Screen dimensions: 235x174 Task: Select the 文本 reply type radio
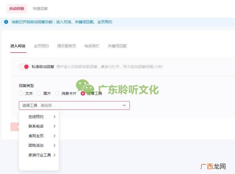(x=21, y=93)
